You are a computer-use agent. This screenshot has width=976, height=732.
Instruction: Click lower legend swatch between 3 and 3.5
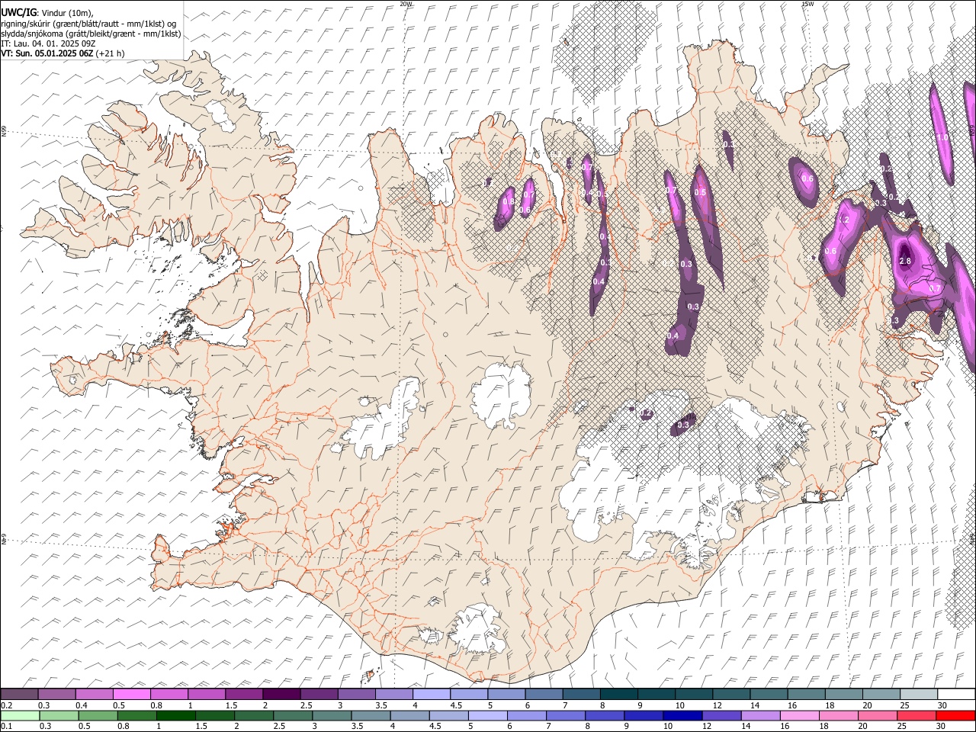[x=332, y=715]
